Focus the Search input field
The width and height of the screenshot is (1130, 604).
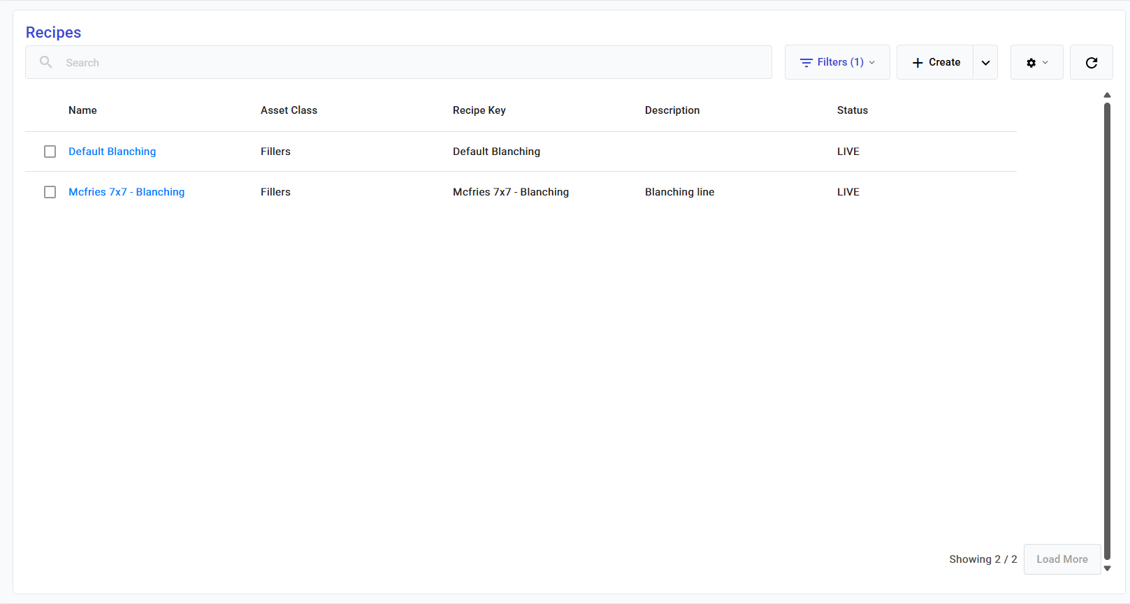pos(412,63)
